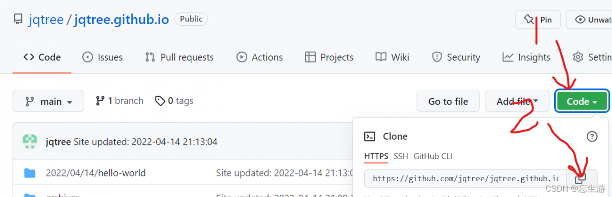Screen dimensions: 612x197
Task: Switch to the Pull requests tab
Action: coord(179,57)
